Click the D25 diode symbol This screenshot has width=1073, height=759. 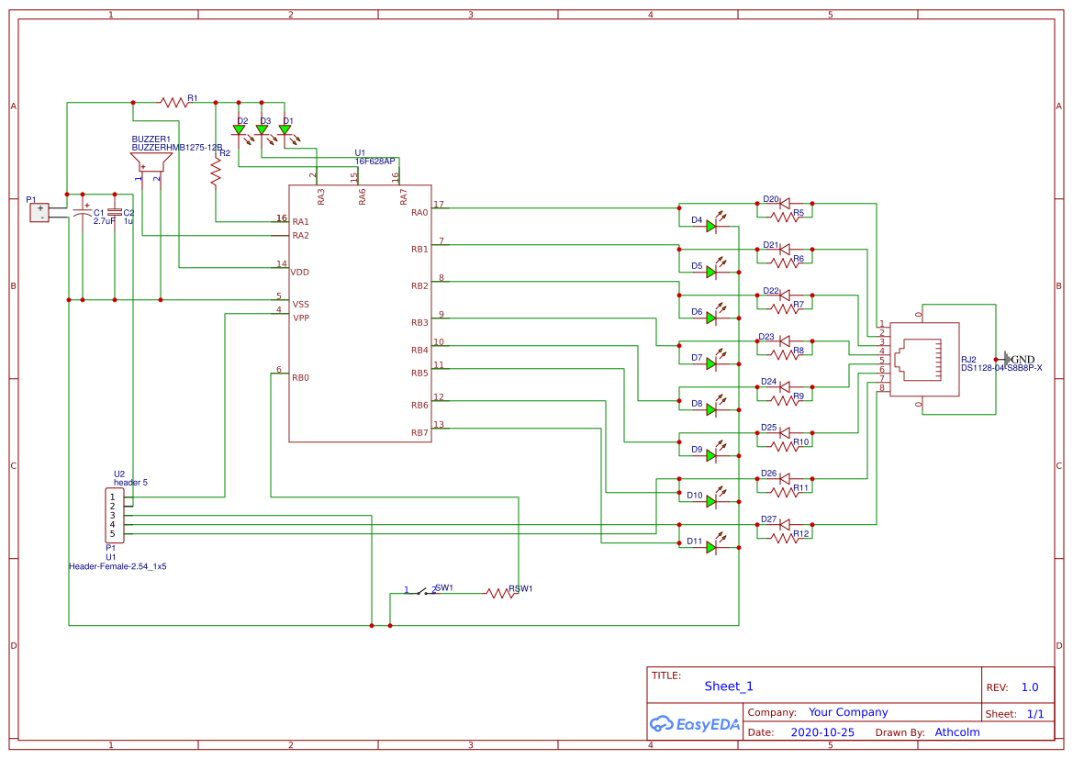[x=784, y=432]
